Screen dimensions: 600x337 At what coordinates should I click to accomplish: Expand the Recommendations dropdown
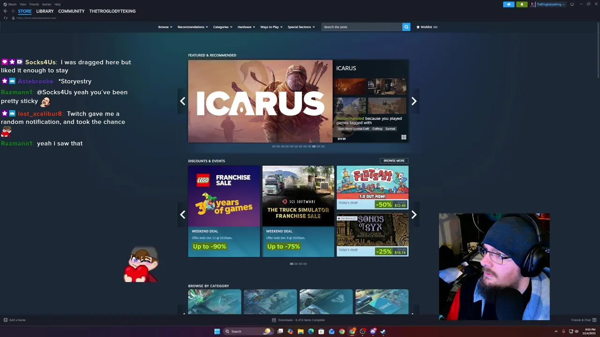point(193,27)
